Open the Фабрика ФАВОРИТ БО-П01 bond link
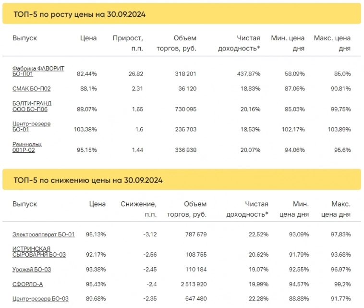This screenshot has width=364, height=308. 38,71
